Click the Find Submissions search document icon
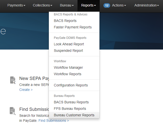This screenshot has height=129, width=163. pos(13,111)
